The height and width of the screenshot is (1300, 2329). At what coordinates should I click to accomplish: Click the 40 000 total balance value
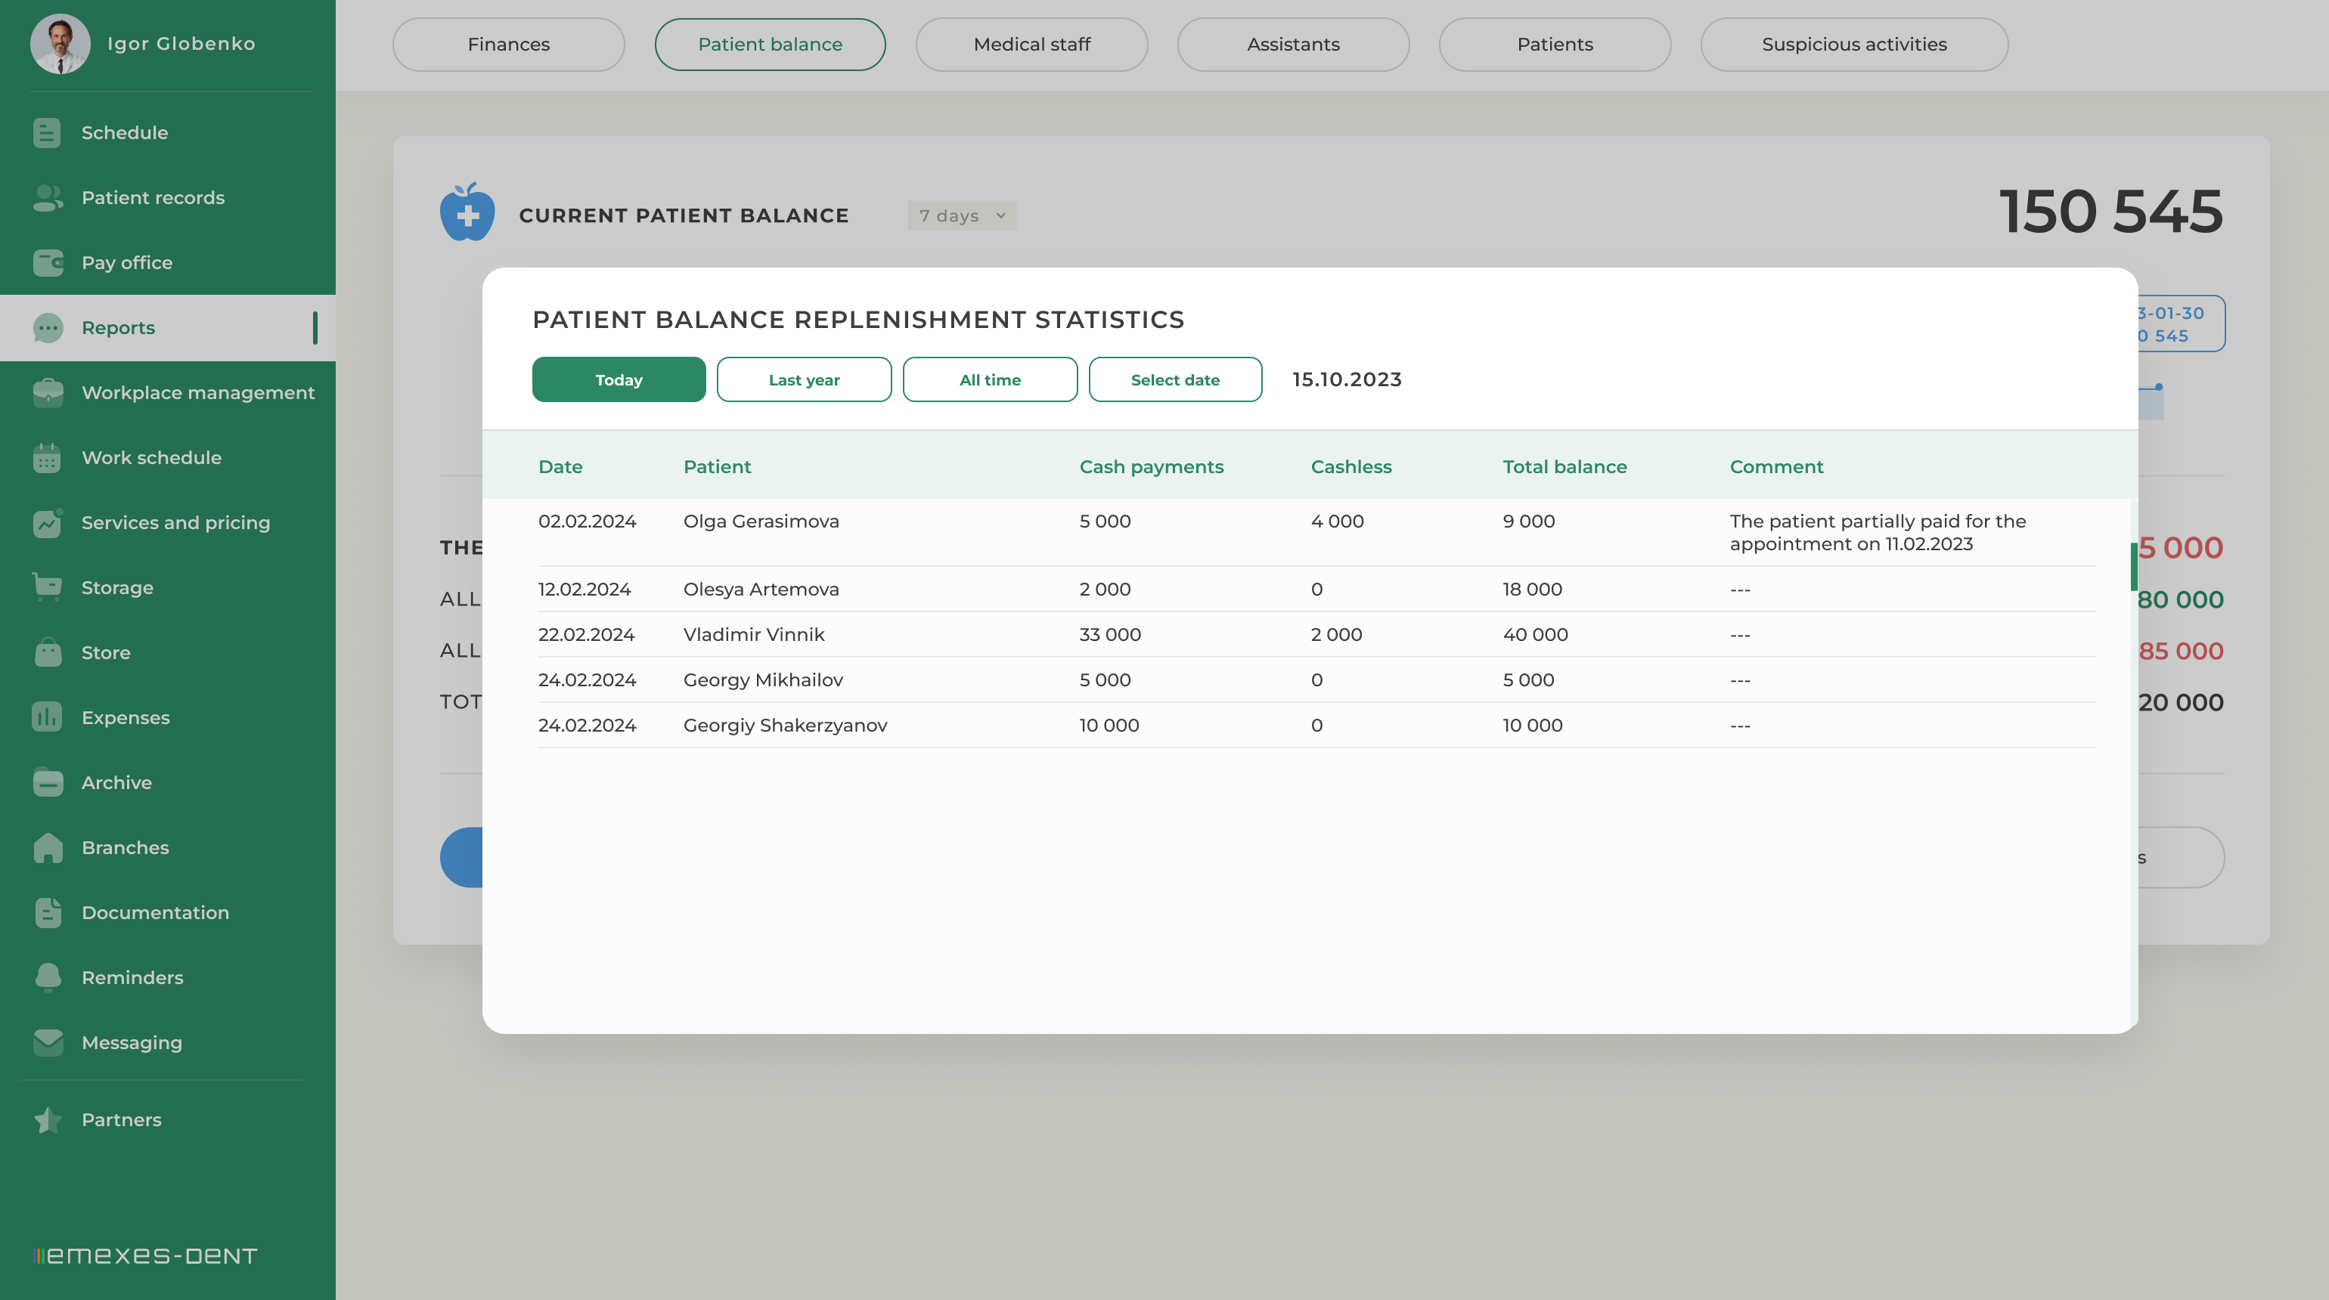point(1535,634)
